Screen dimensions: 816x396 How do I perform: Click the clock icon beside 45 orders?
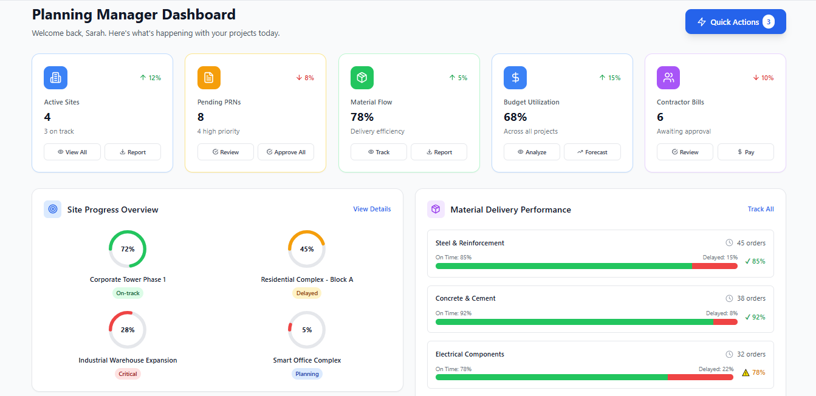click(x=730, y=242)
